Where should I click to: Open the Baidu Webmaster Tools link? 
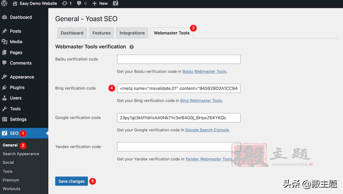coord(204,71)
